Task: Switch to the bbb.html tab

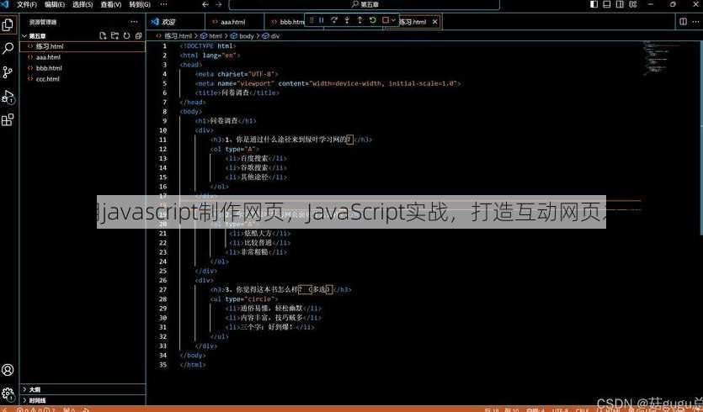Action: 287,22
